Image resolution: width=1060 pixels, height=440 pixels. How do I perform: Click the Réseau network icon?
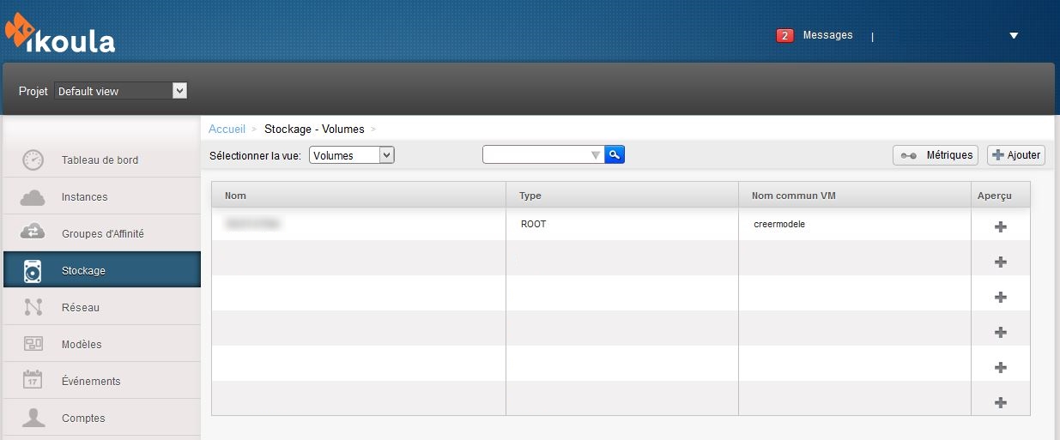[33, 307]
